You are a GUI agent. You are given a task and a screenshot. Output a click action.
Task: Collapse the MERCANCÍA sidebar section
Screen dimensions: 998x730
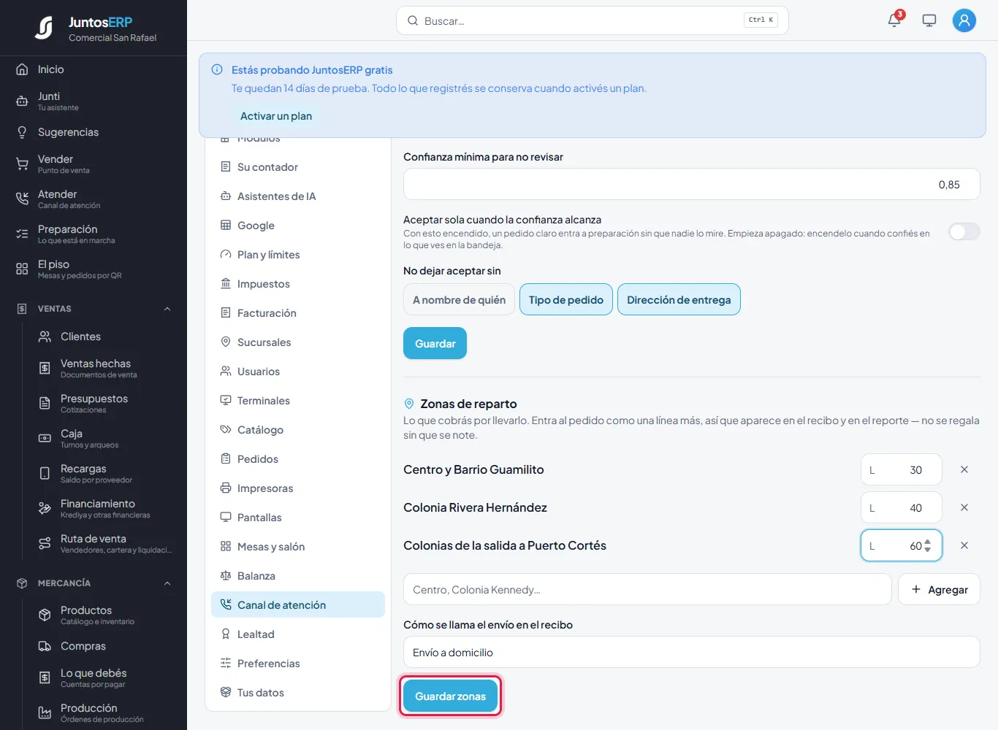[x=167, y=583]
